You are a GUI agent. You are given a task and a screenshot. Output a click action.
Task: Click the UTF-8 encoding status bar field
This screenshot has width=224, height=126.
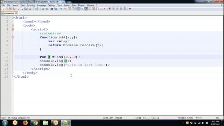pos(199,118)
